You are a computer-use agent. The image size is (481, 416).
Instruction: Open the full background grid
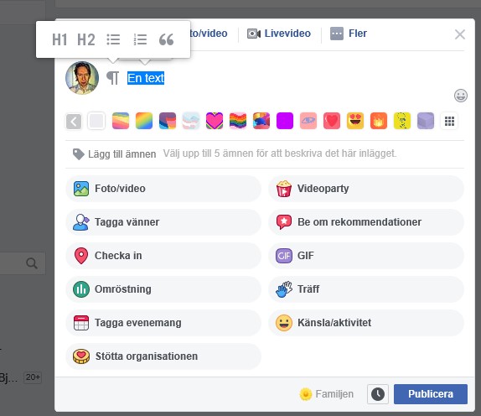click(449, 121)
